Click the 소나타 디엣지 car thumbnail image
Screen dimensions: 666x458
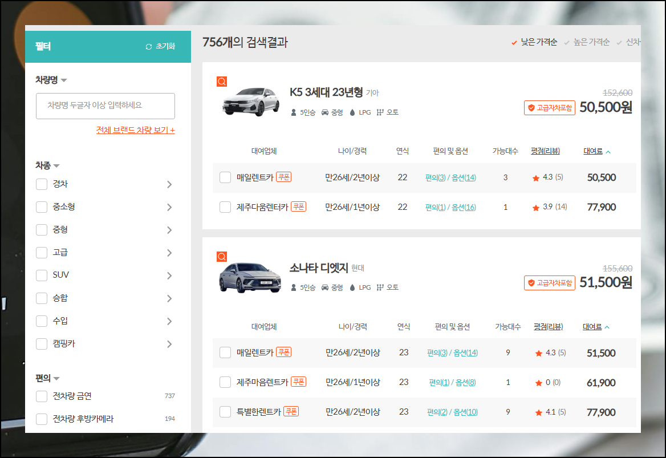coord(250,277)
